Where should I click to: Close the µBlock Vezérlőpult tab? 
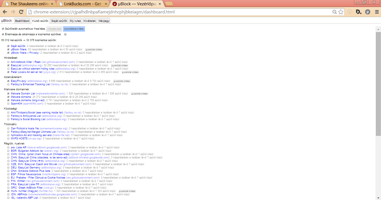(x=160, y=4)
